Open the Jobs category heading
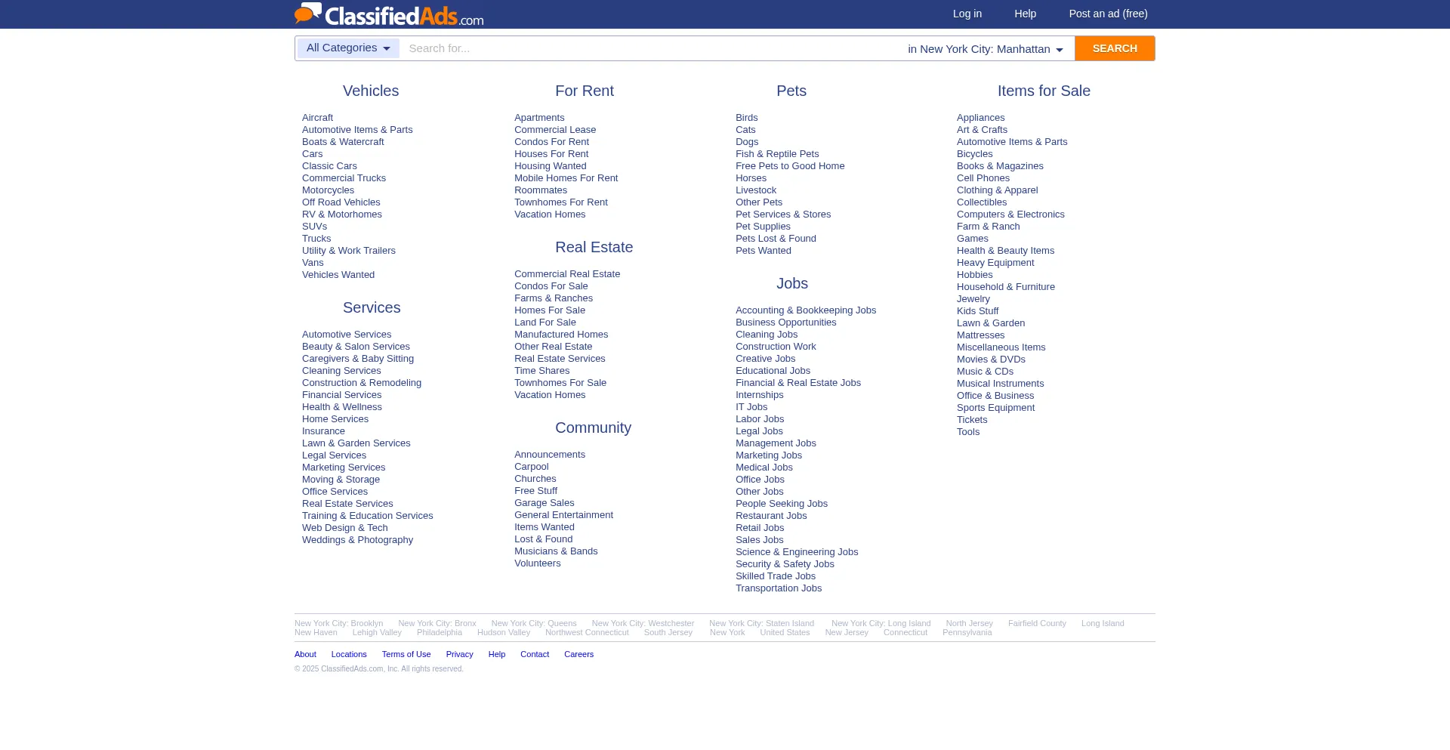The height and width of the screenshot is (750, 1450). click(792, 283)
